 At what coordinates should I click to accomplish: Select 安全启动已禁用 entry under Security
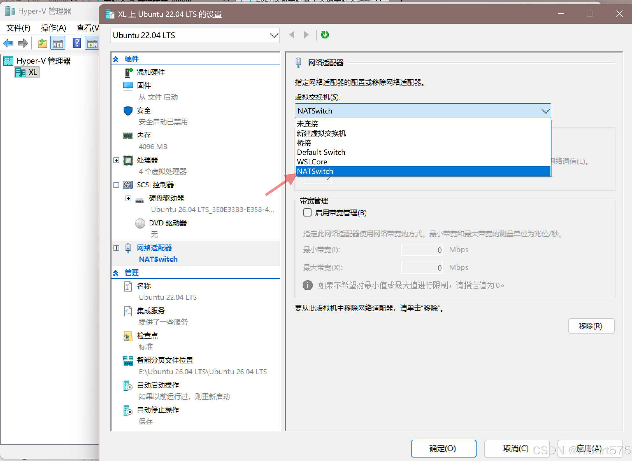[163, 122]
